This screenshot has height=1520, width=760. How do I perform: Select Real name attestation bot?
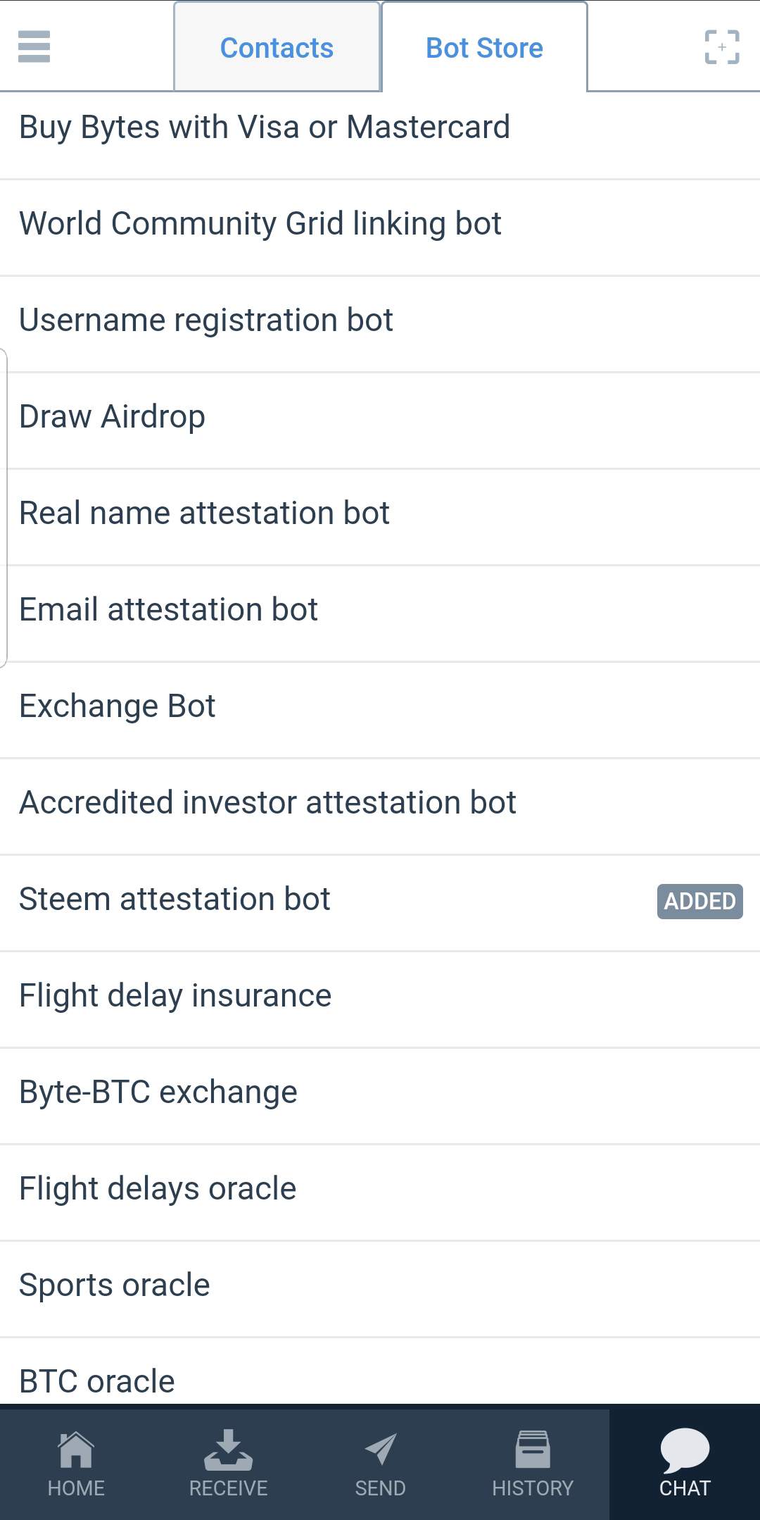[204, 513]
